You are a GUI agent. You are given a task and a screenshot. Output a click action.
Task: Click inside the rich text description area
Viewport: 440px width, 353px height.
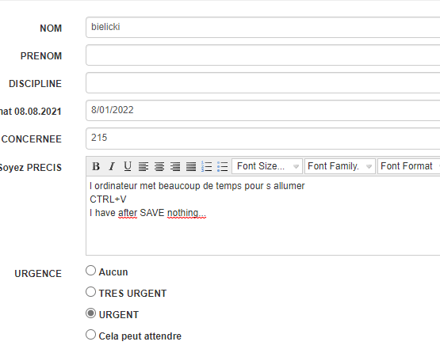[x=263, y=215]
